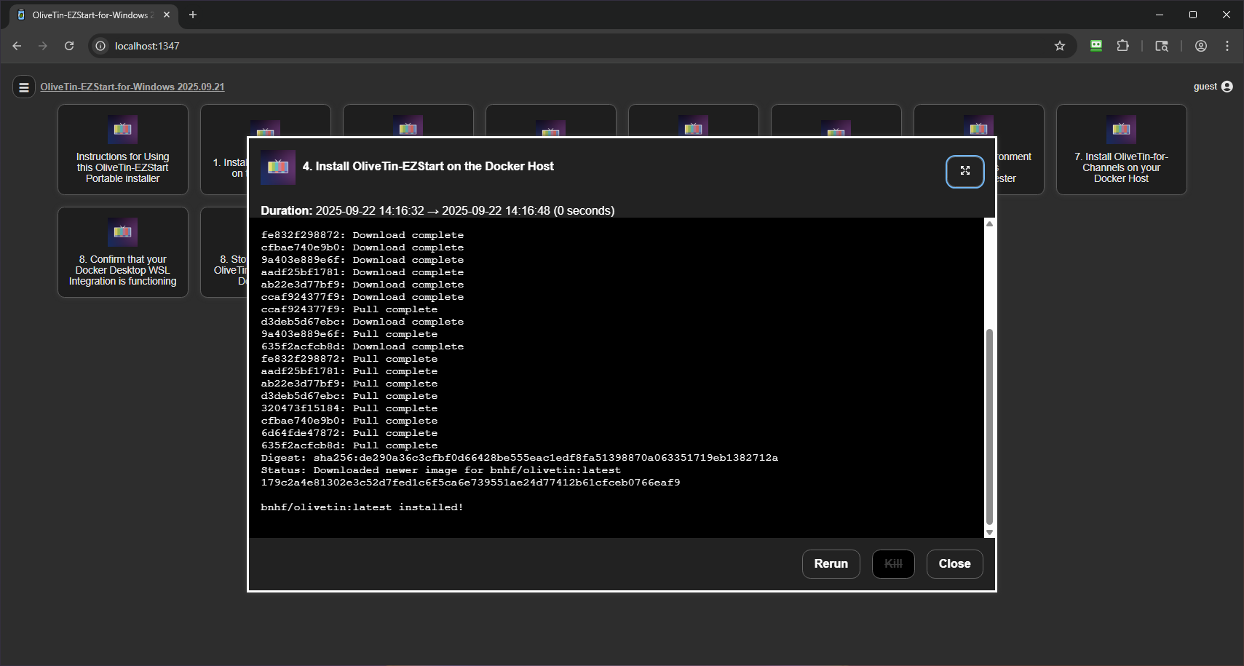Open a new browser tab
Image resolution: width=1244 pixels, height=666 pixels.
pos(193,15)
